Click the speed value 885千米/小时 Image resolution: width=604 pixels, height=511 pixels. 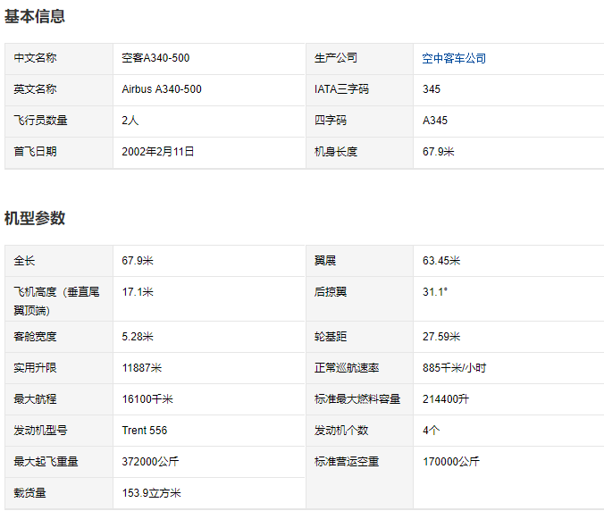tap(454, 367)
